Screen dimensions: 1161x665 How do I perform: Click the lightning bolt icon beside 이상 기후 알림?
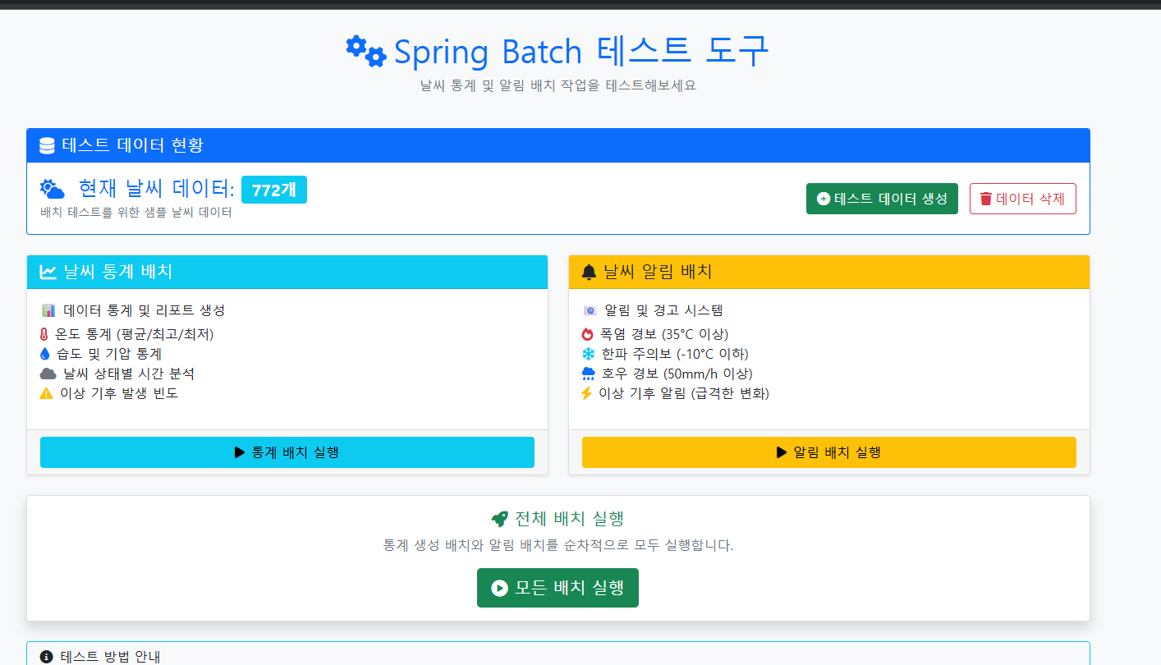point(586,393)
